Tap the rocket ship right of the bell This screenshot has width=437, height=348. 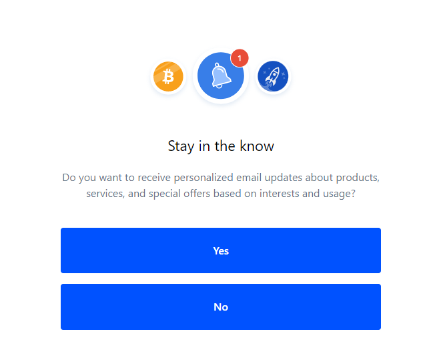tap(273, 77)
